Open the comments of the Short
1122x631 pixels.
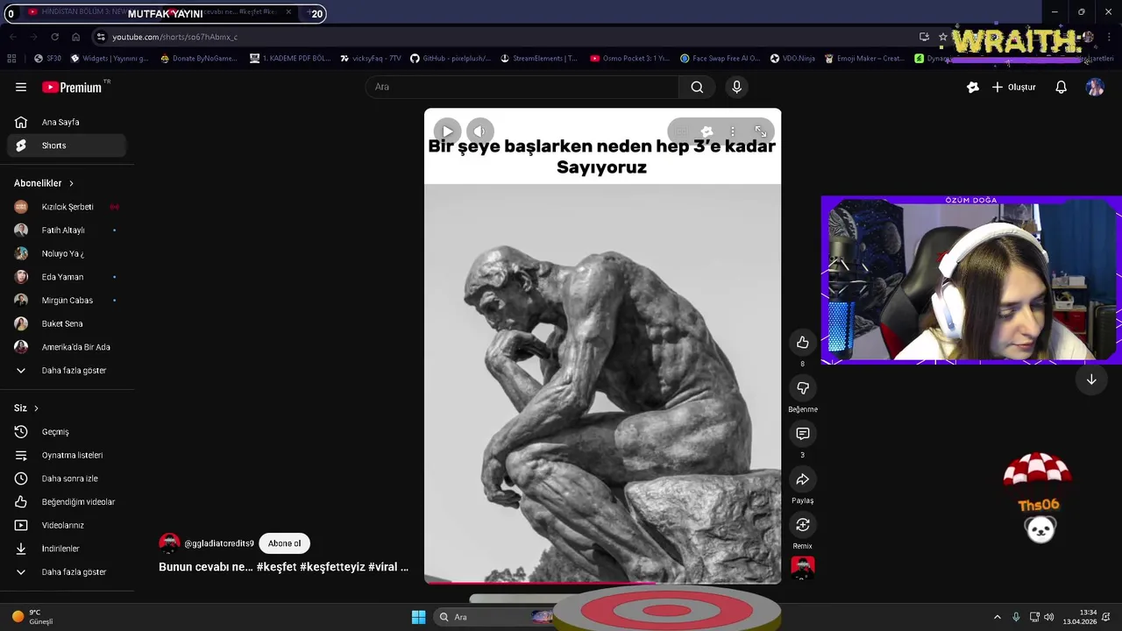[x=802, y=434]
